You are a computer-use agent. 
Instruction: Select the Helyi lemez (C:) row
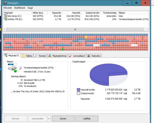tap(76, 16)
